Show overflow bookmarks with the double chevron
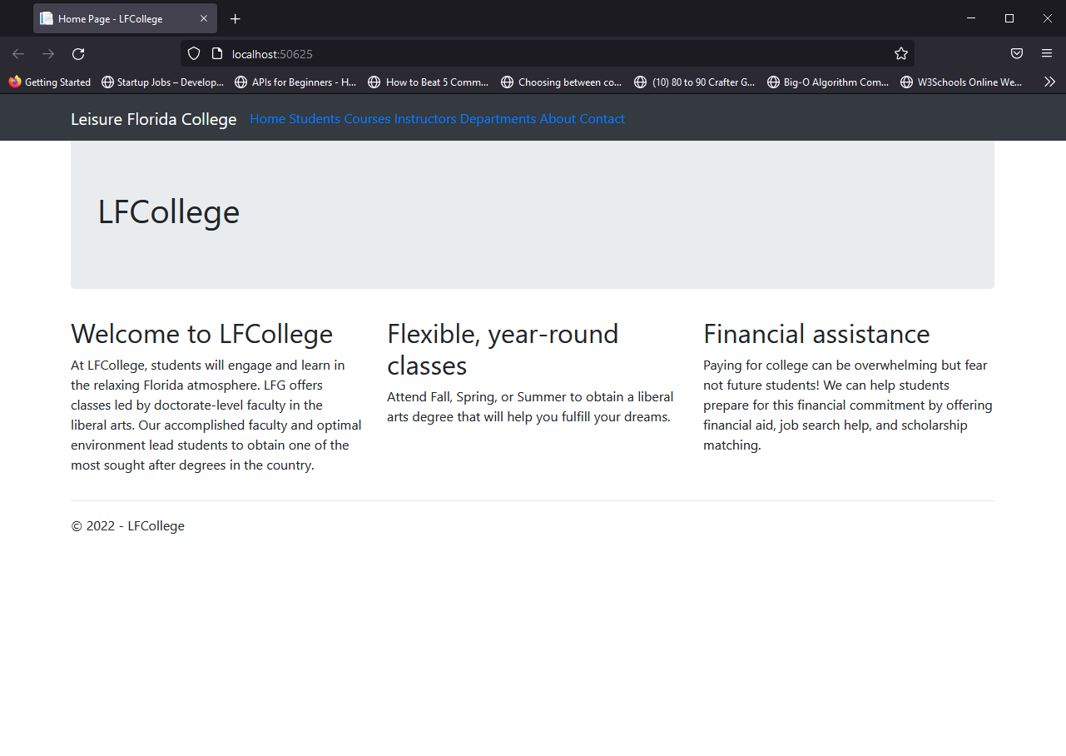Viewport: 1066px width, 756px height. (x=1049, y=82)
